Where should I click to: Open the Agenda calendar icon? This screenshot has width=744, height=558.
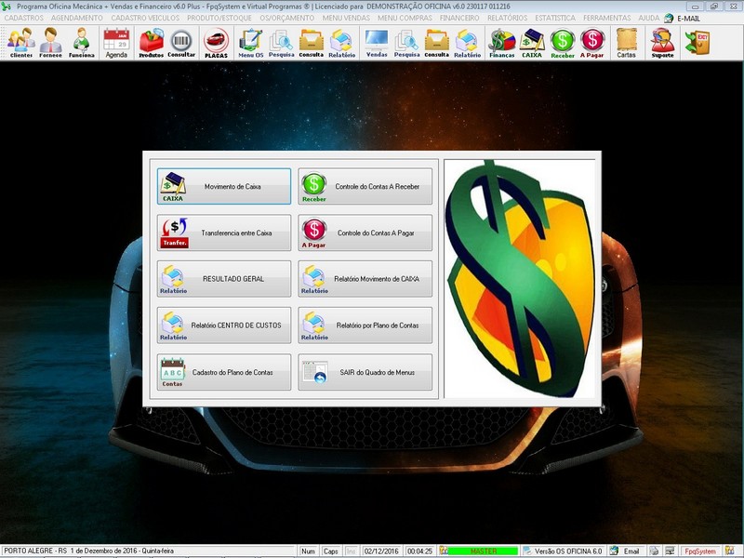[x=116, y=43]
